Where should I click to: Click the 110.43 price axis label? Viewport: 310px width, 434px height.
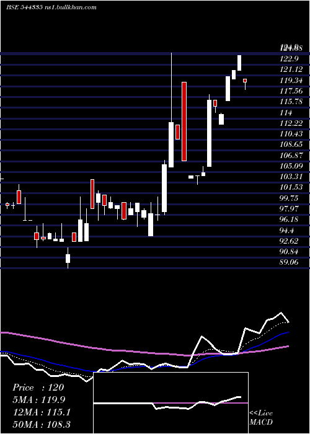coord(291,134)
